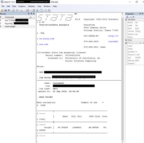The image size is (144, 143).
Task: Click the Observations value '1,162'
Action: click(x=137, y=55)
